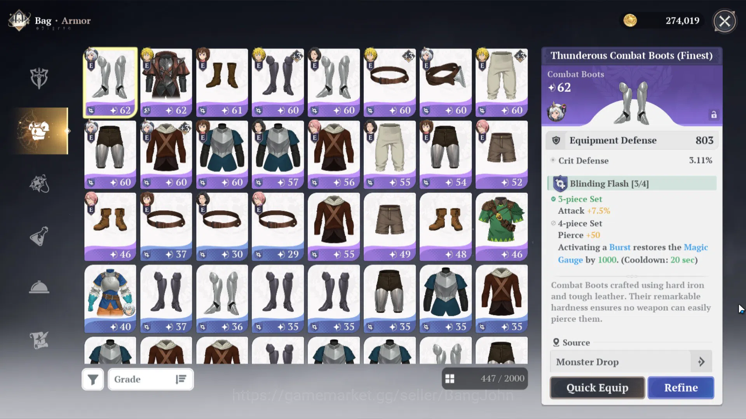746x419 pixels.
Task: Select the silver boots level 36
Action: (222, 299)
